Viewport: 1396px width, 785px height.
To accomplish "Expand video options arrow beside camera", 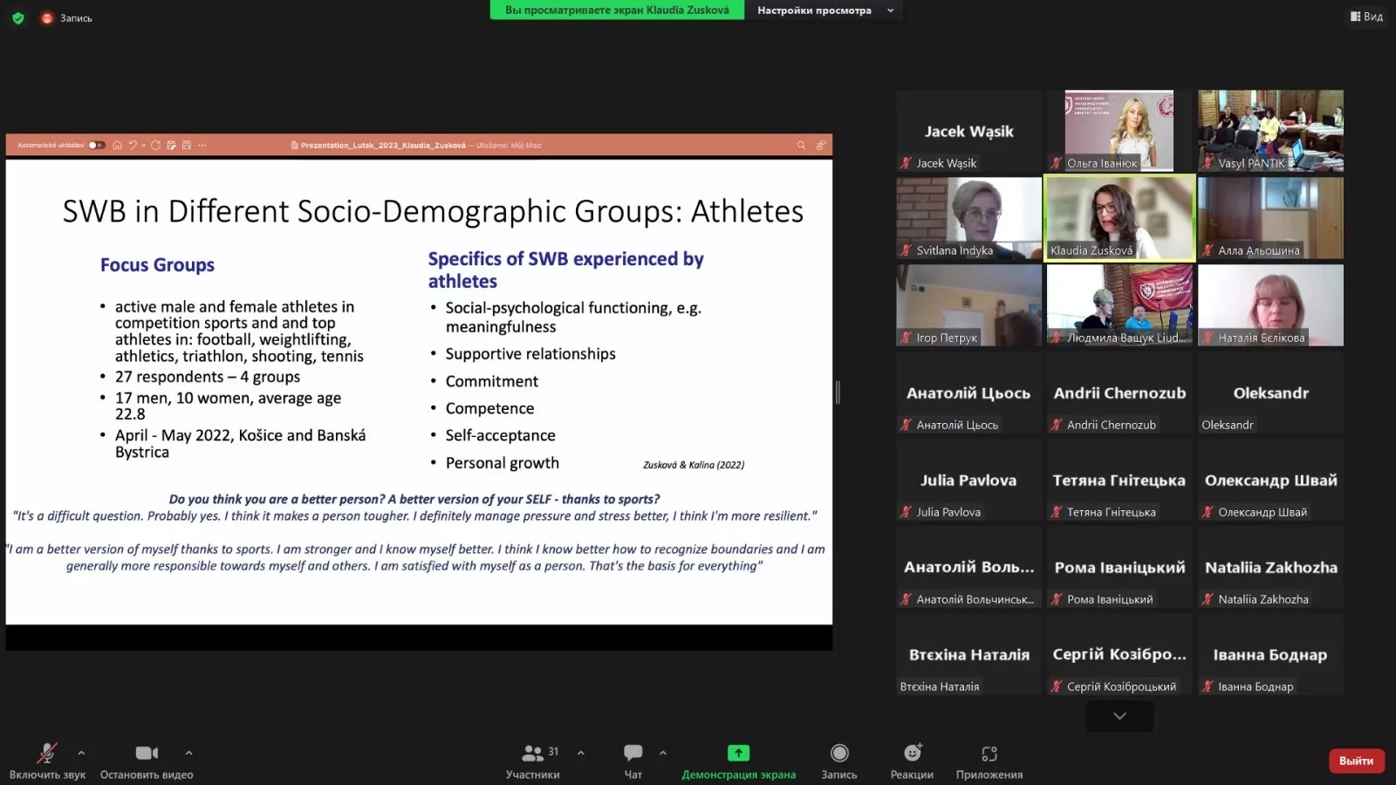I will (188, 753).
